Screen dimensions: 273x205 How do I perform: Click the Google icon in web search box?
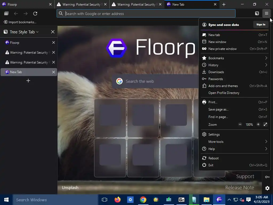[x=119, y=81]
